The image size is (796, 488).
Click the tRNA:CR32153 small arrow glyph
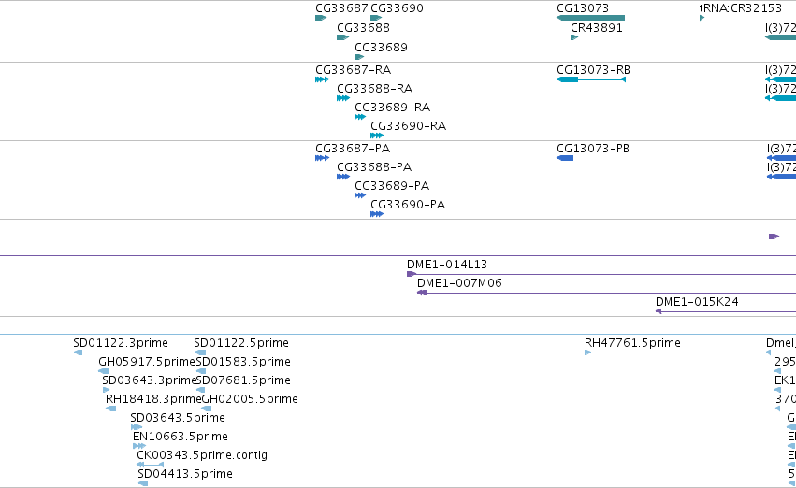click(x=702, y=18)
